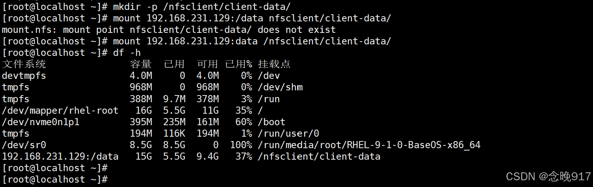
Task: Click the '已用%' column header
Action: [x=238, y=64]
